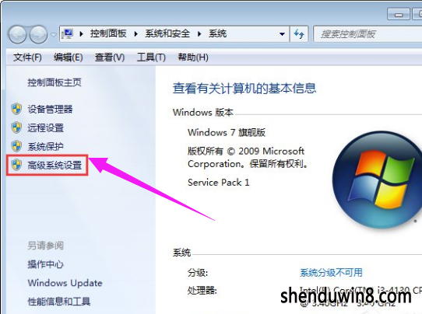The width and height of the screenshot is (422, 314).
Task: Open 高级系统设置 link
Action: coord(55,166)
